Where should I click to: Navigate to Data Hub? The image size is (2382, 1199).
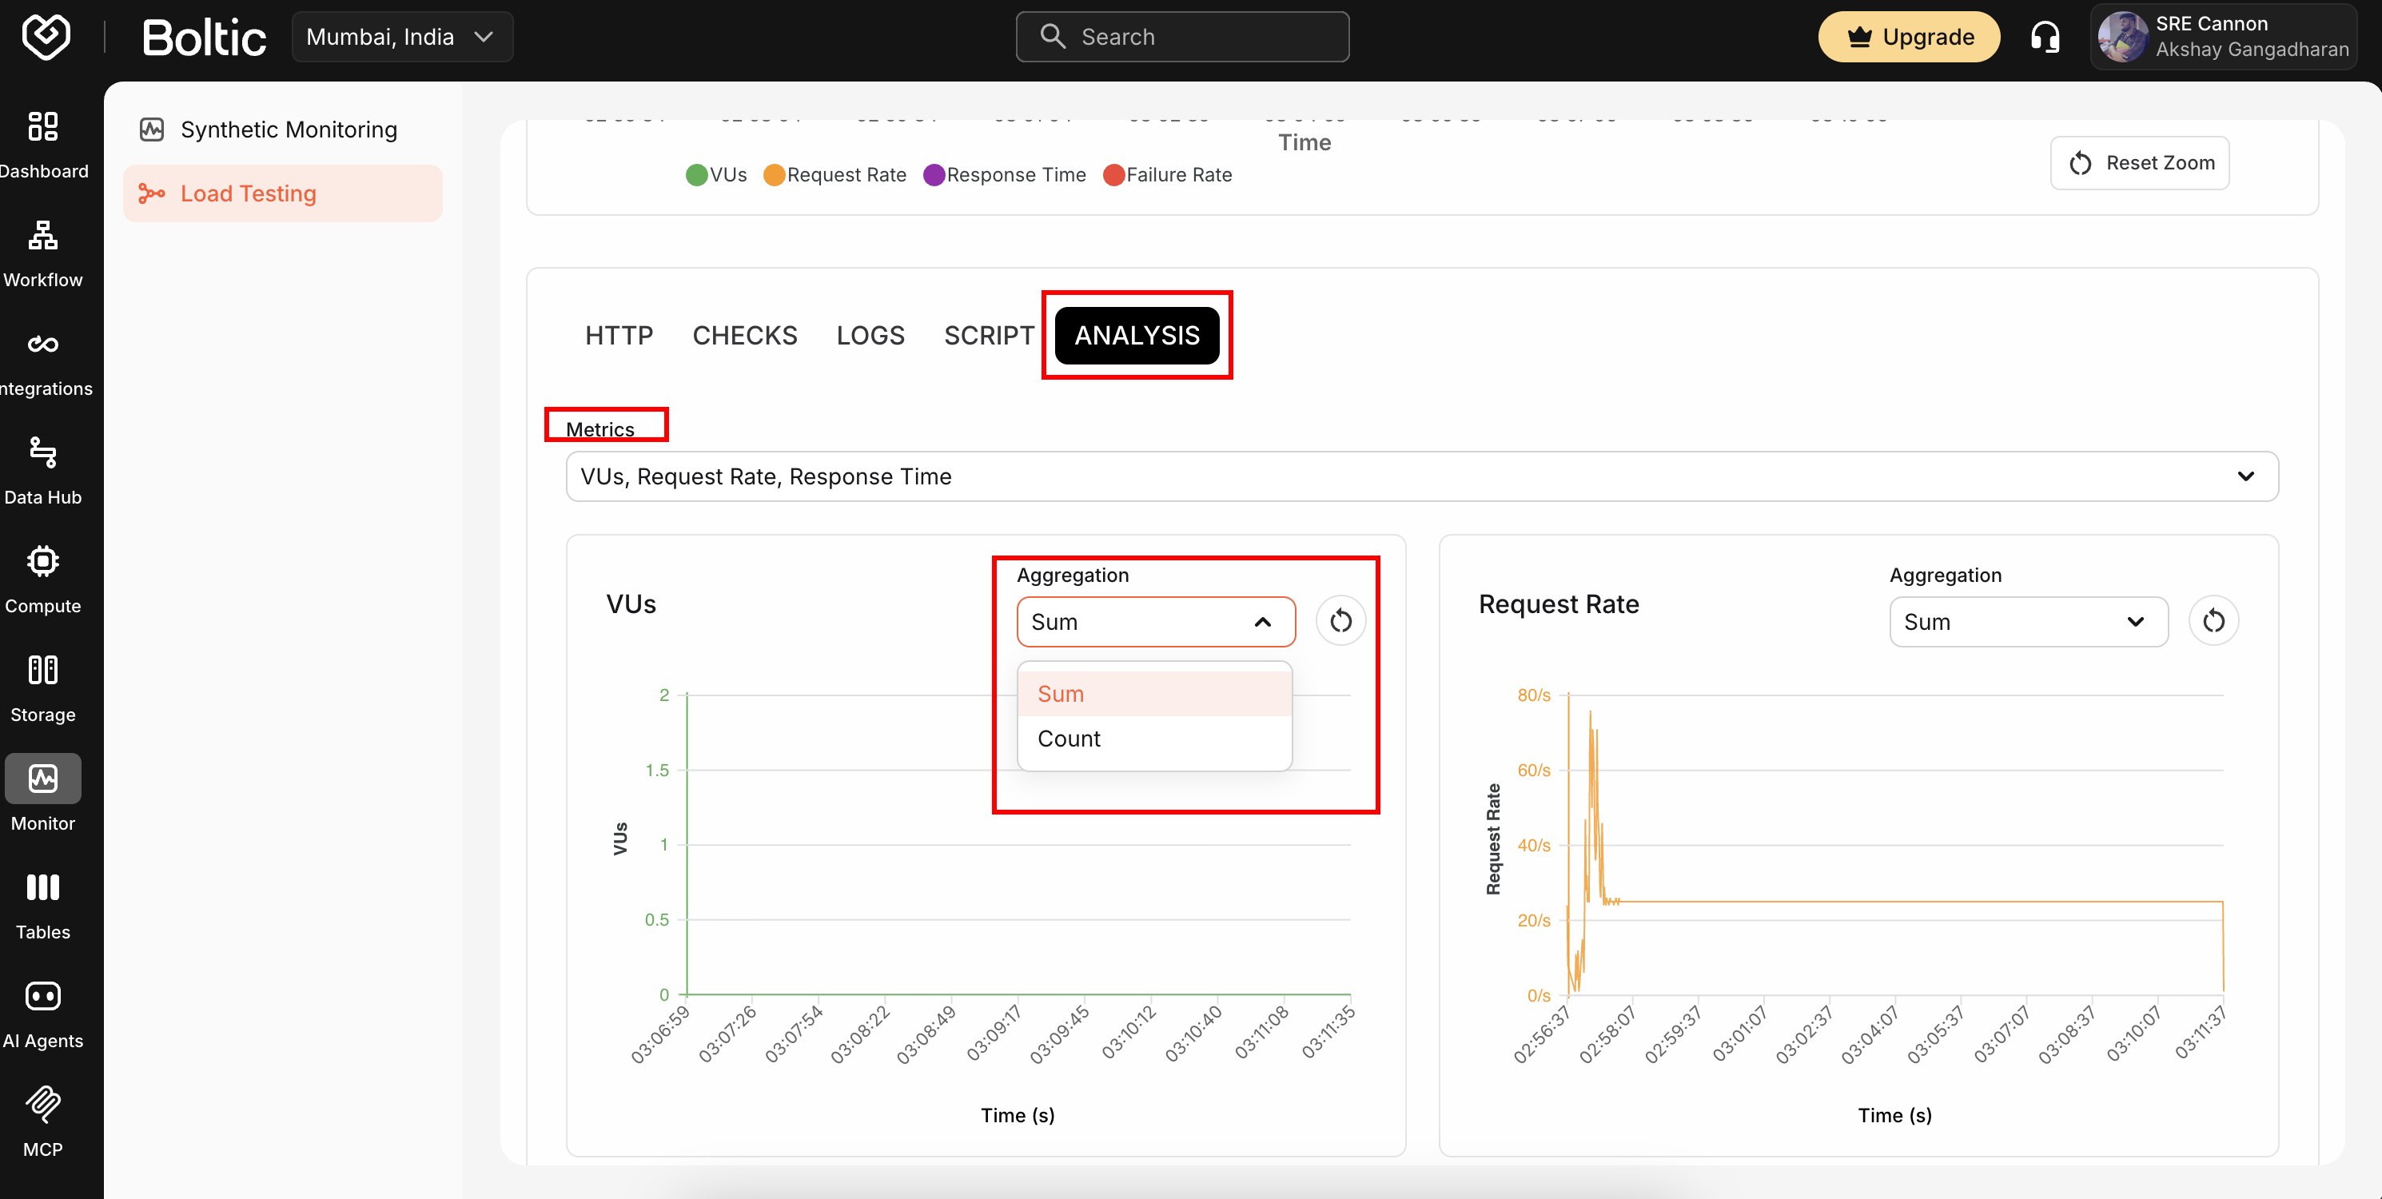(x=43, y=467)
